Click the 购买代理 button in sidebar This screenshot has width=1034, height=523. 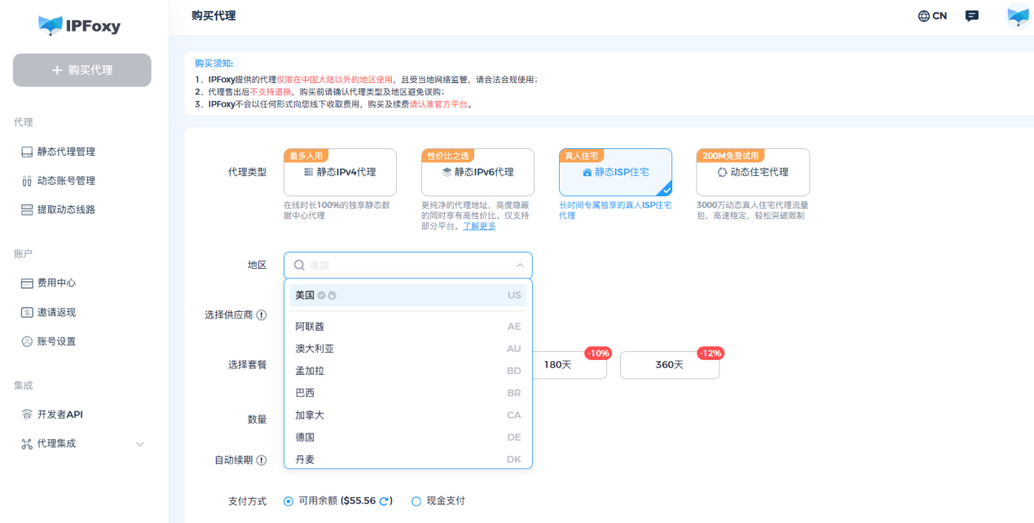point(82,70)
